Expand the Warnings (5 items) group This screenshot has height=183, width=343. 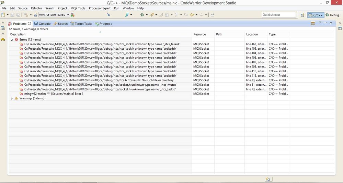coord(12,98)
